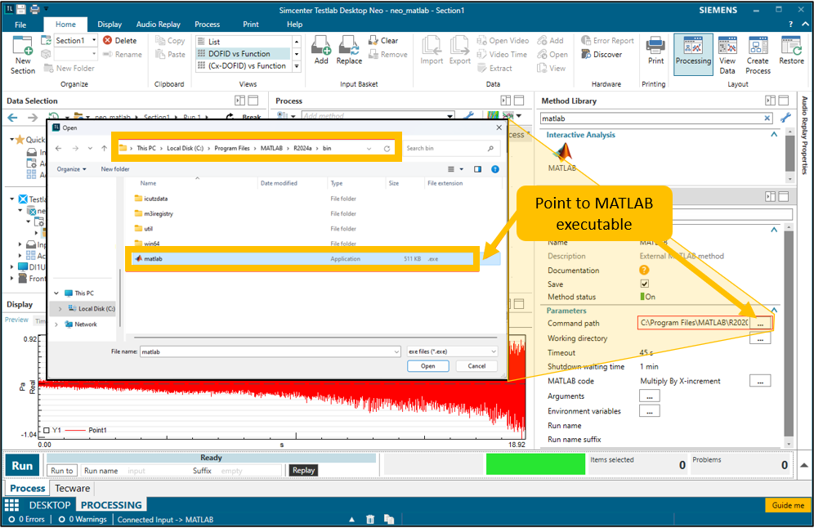The image size is (814, 528).
Task: Open the desktop grid icon at bottom left
Action: coord(12,505)
